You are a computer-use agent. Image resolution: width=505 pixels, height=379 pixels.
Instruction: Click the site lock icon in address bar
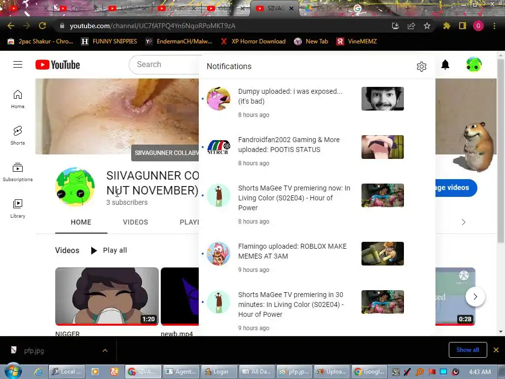pos(62,26)
